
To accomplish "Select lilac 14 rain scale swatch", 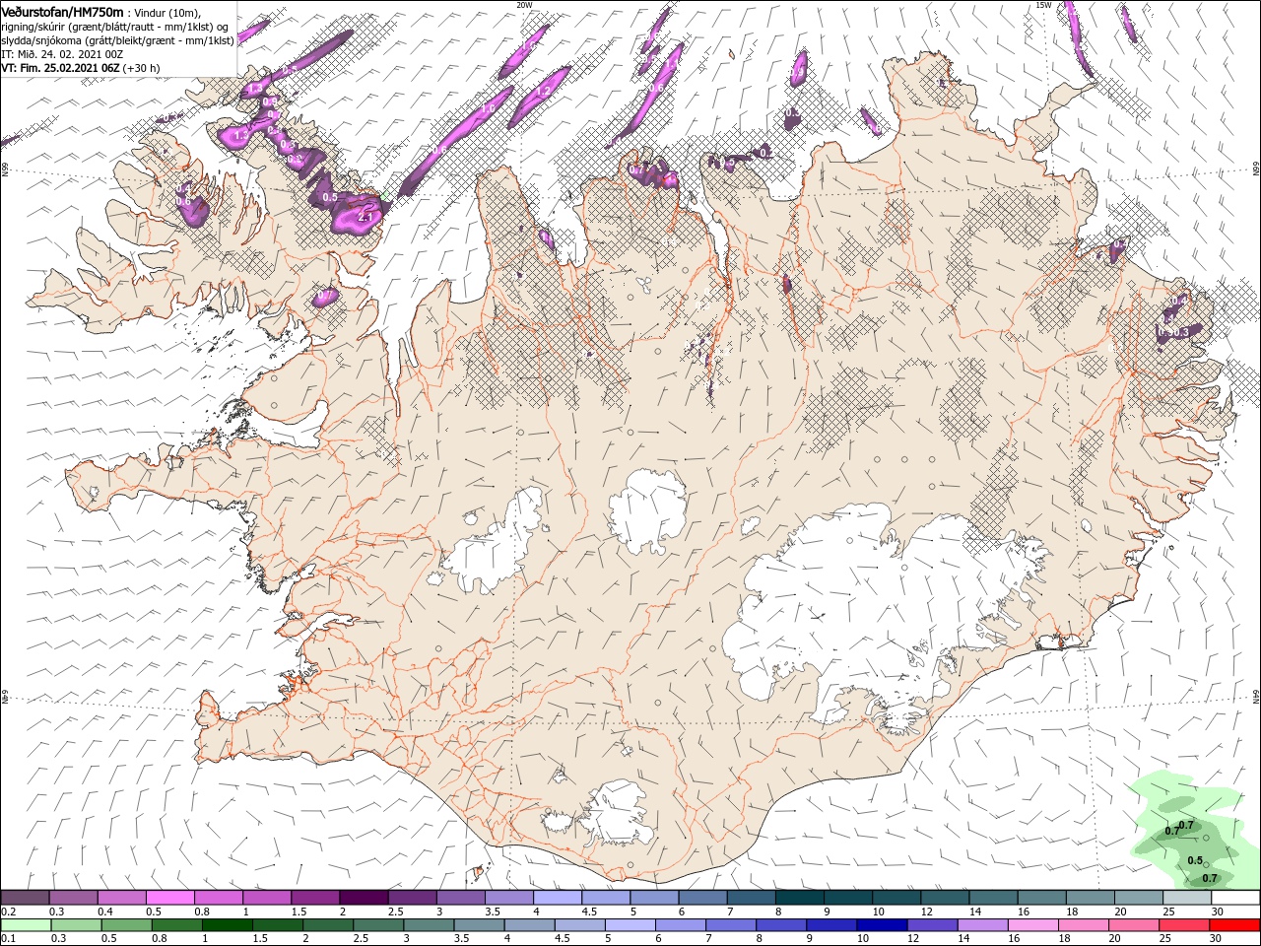I will pyautogui.click(x=983, y=924).
